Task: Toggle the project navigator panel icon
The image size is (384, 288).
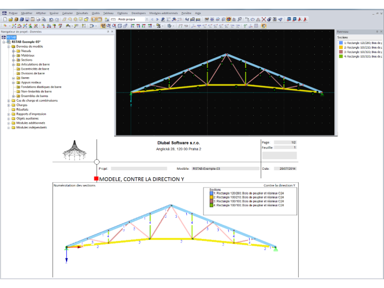Action: pos(94,19)
